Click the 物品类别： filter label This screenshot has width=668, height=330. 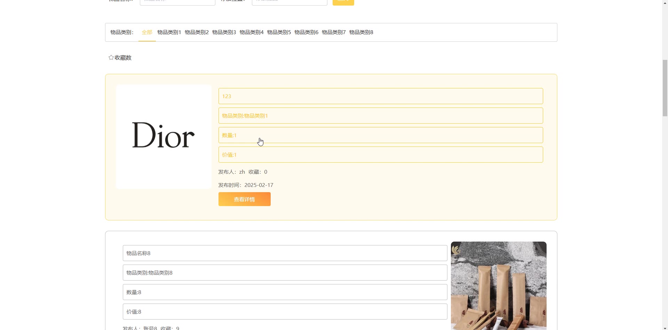click(122, 32)
